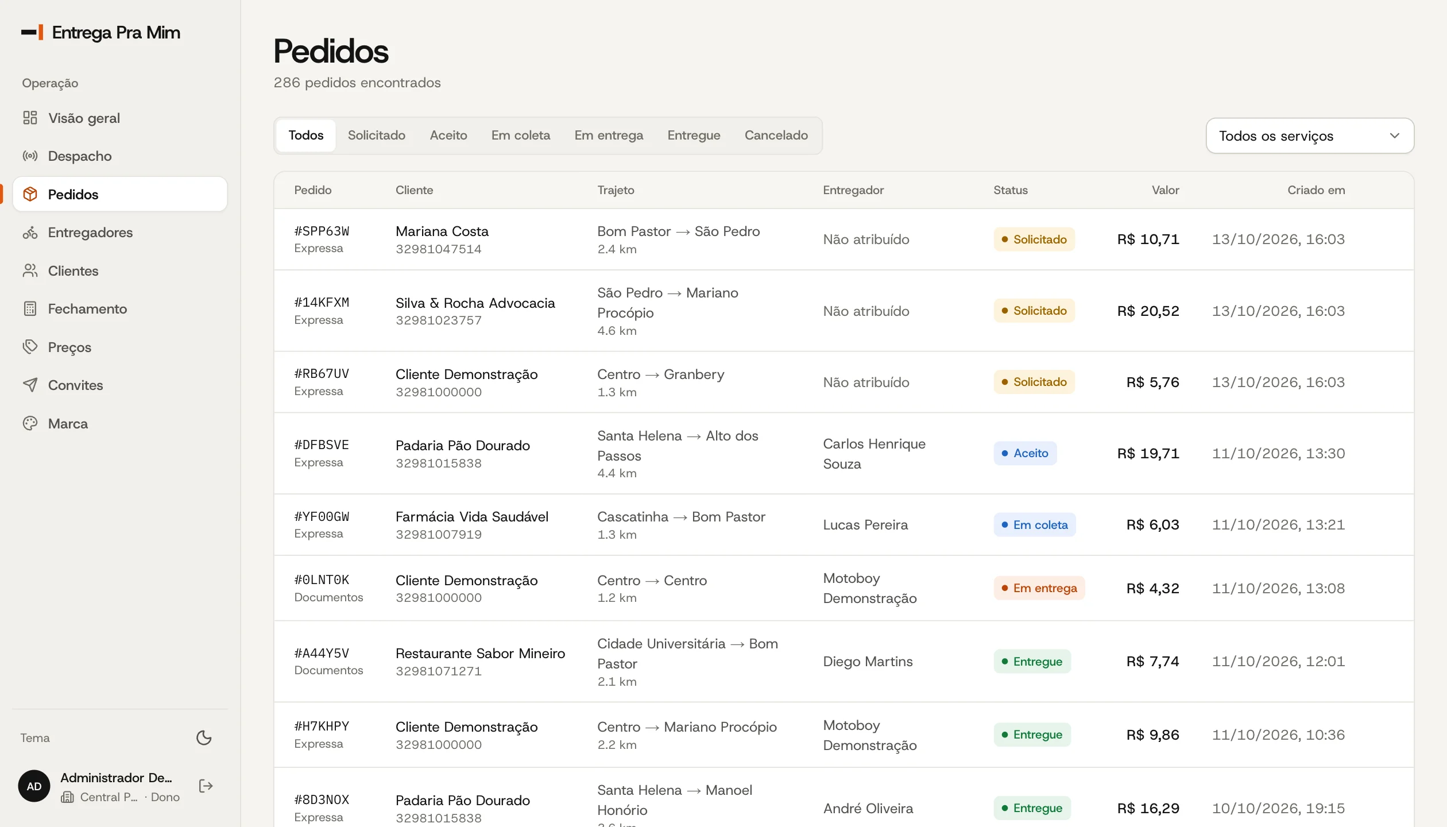Open the Fechamento page label
Image resolution: width=1447 pixels, height=827 pixels.
(87, 308)
